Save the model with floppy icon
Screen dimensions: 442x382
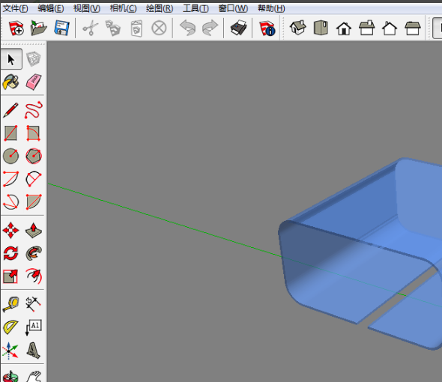pyautogui.click(x=61, y=28)
